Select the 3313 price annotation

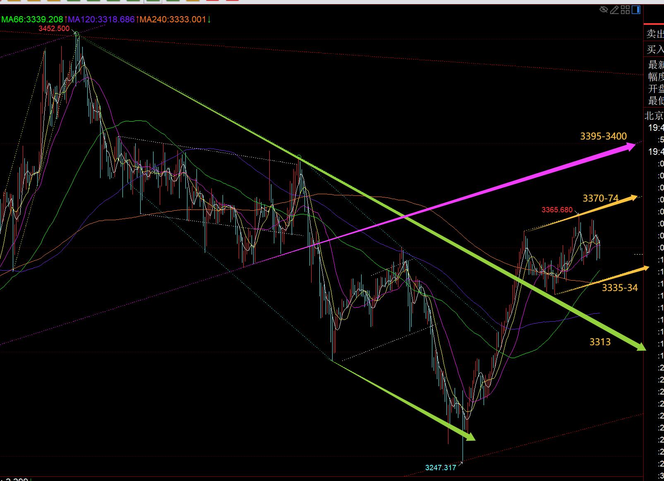coord(600,342)
